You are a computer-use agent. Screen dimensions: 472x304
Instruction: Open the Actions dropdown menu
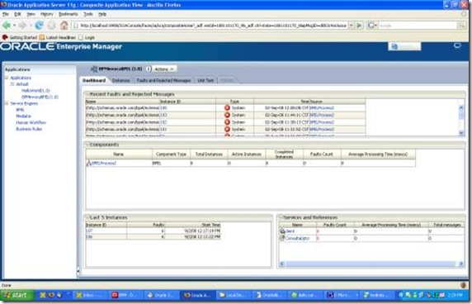pos(164,69)
